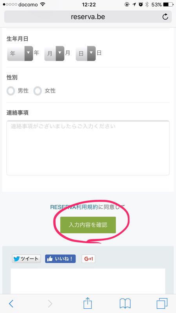The height and width of the screenshot is (313, 176).
Task: Tap the Safari forward arrow
Action: pyautogui.click(x=50, y=304)
